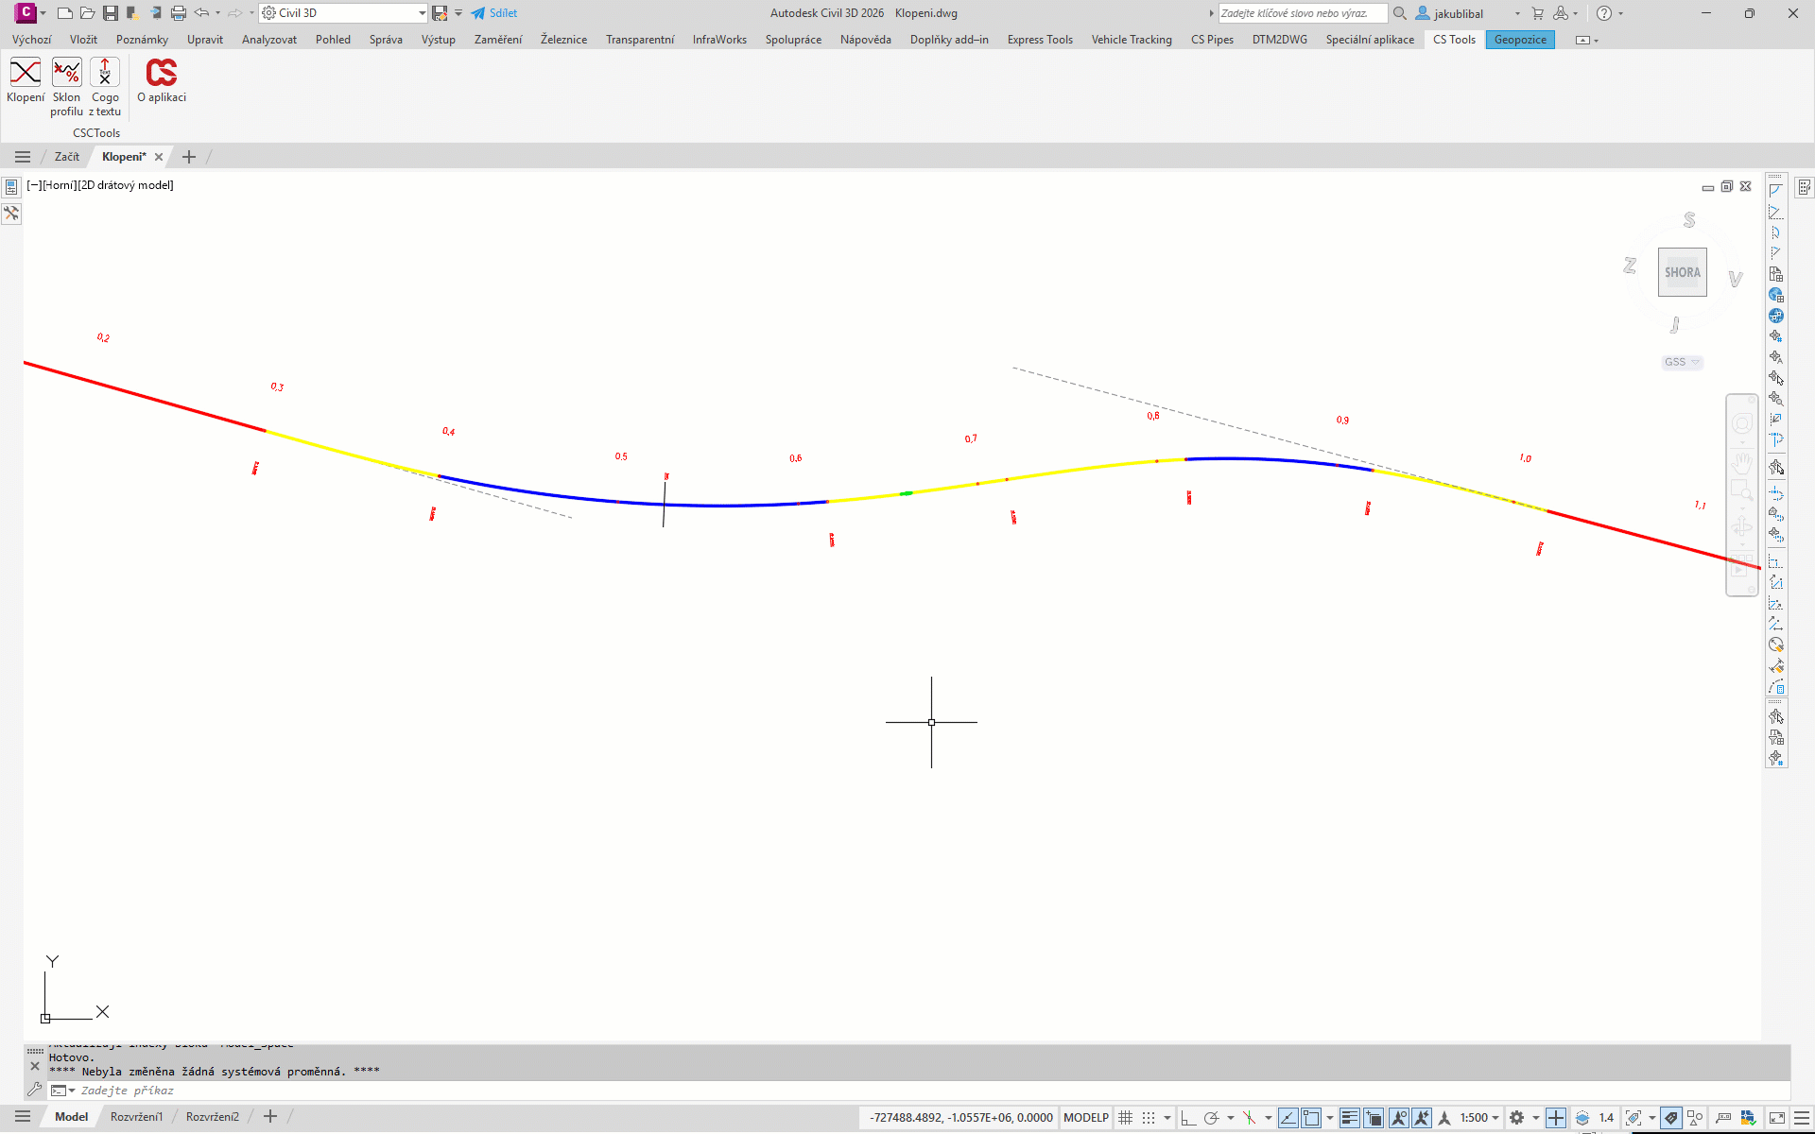The height and width of the screenshot is (1134, 1815).
Task: Toggle snap mode in status bar
Action: point(1149,1117)
